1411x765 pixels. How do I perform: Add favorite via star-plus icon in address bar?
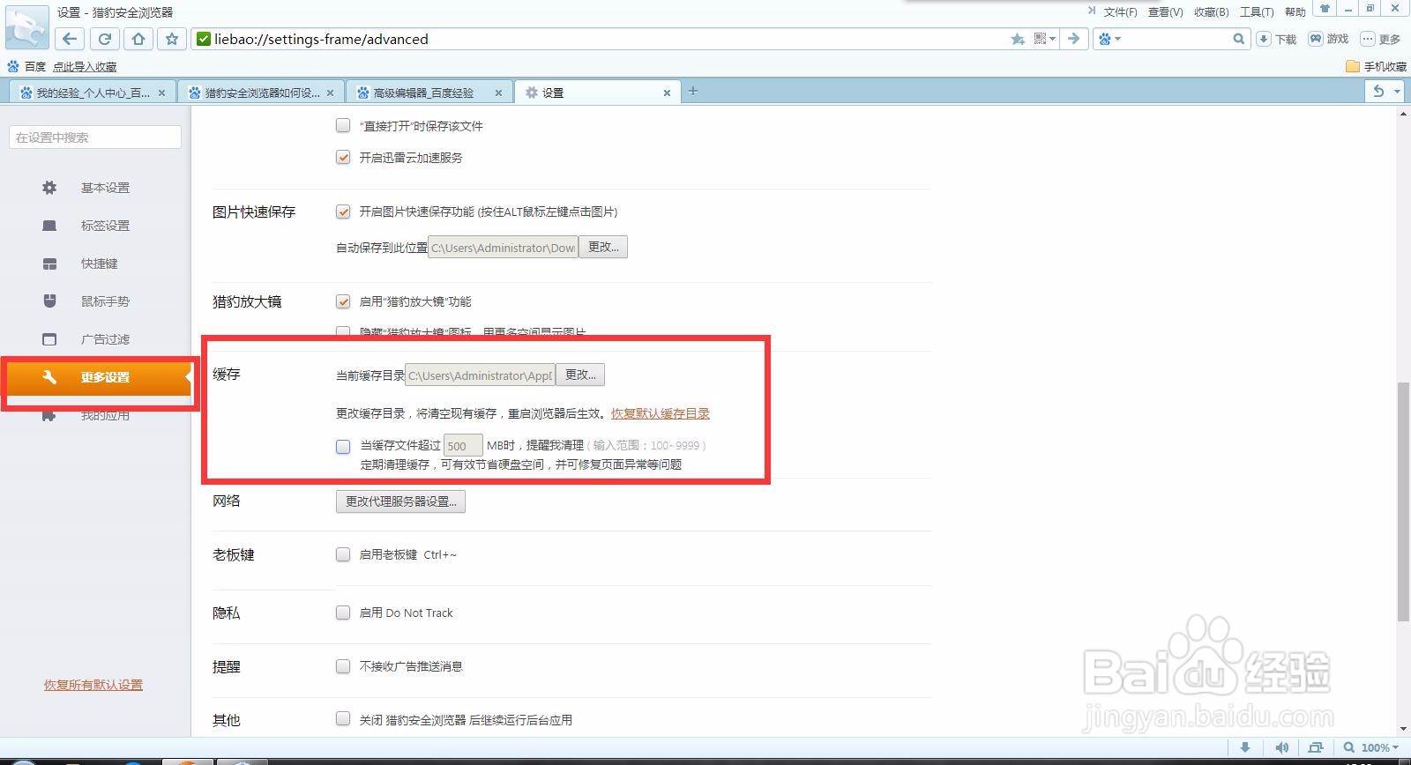tap(1018, 39)
